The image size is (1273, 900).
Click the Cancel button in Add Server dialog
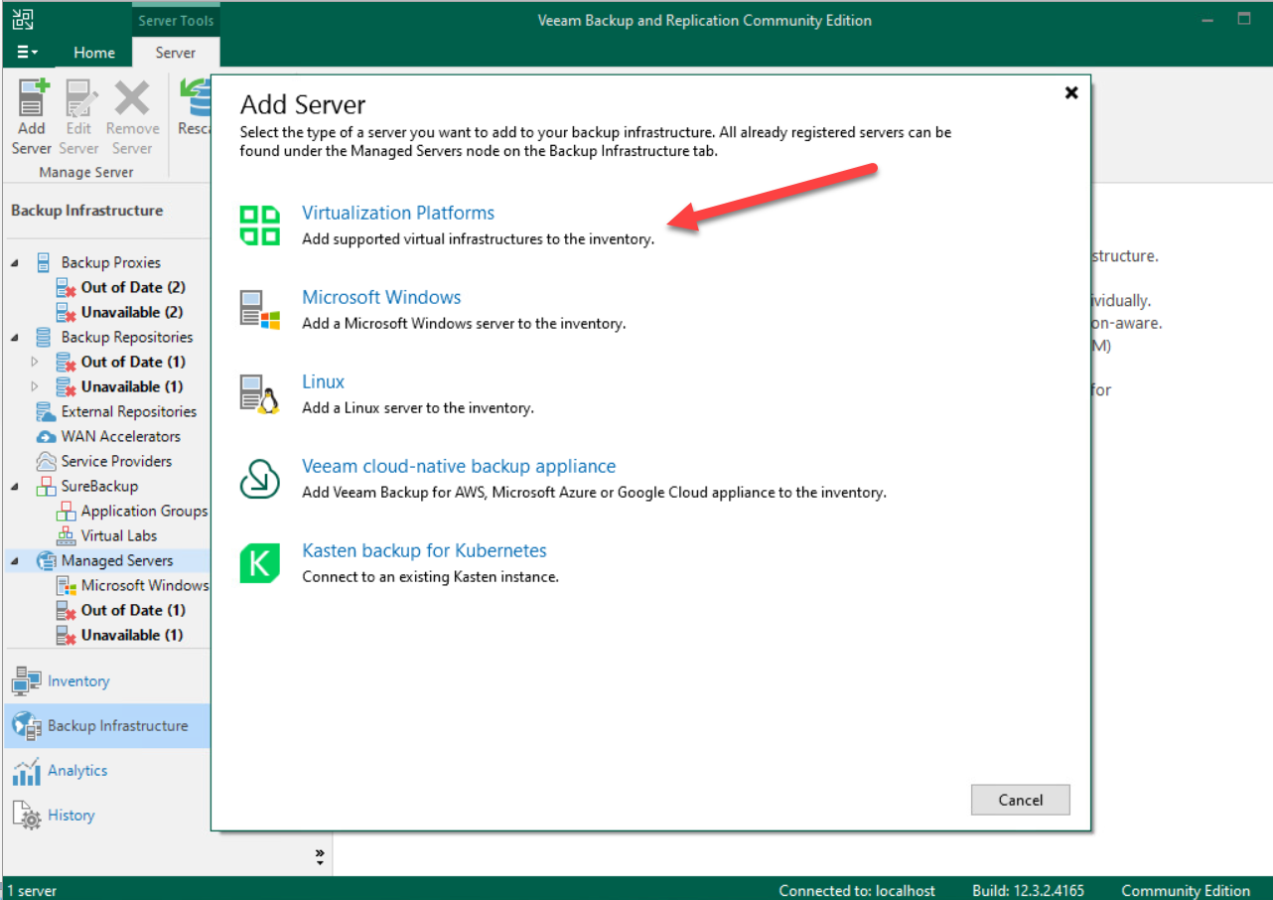(x=1020, y=800)
